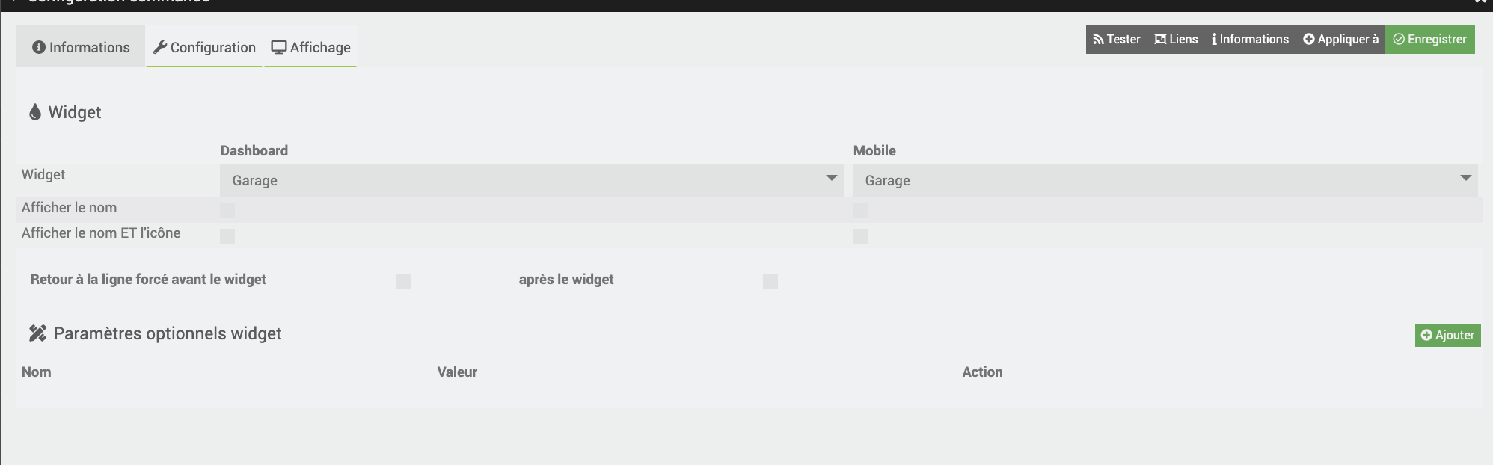
Task: Enable Afficher le nom ET l'icône for Mobile
Action: (860, 236)
